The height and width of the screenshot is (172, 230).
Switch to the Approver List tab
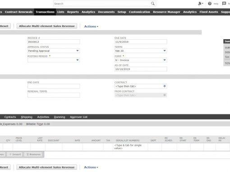pos(78,117)
